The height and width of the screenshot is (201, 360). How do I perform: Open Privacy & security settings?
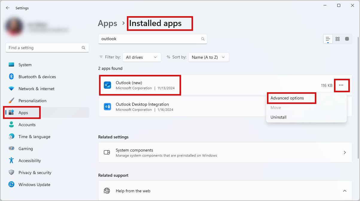(x=47, y=173)
